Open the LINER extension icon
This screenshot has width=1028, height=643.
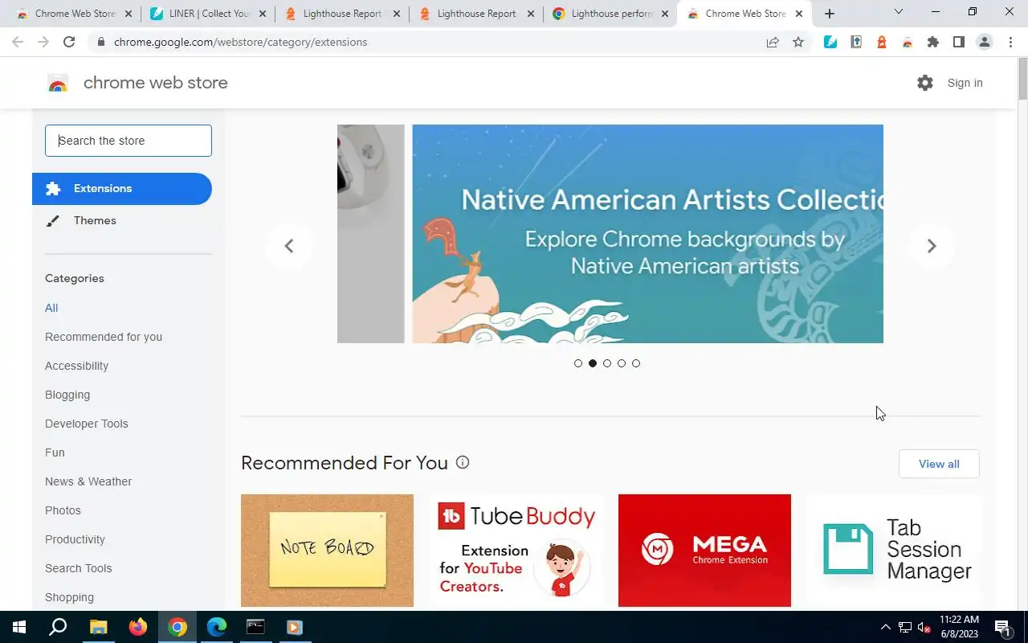tap(830, 42)
